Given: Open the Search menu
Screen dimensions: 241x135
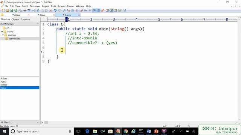Looking at the screenshot, I should pos(25,6).
